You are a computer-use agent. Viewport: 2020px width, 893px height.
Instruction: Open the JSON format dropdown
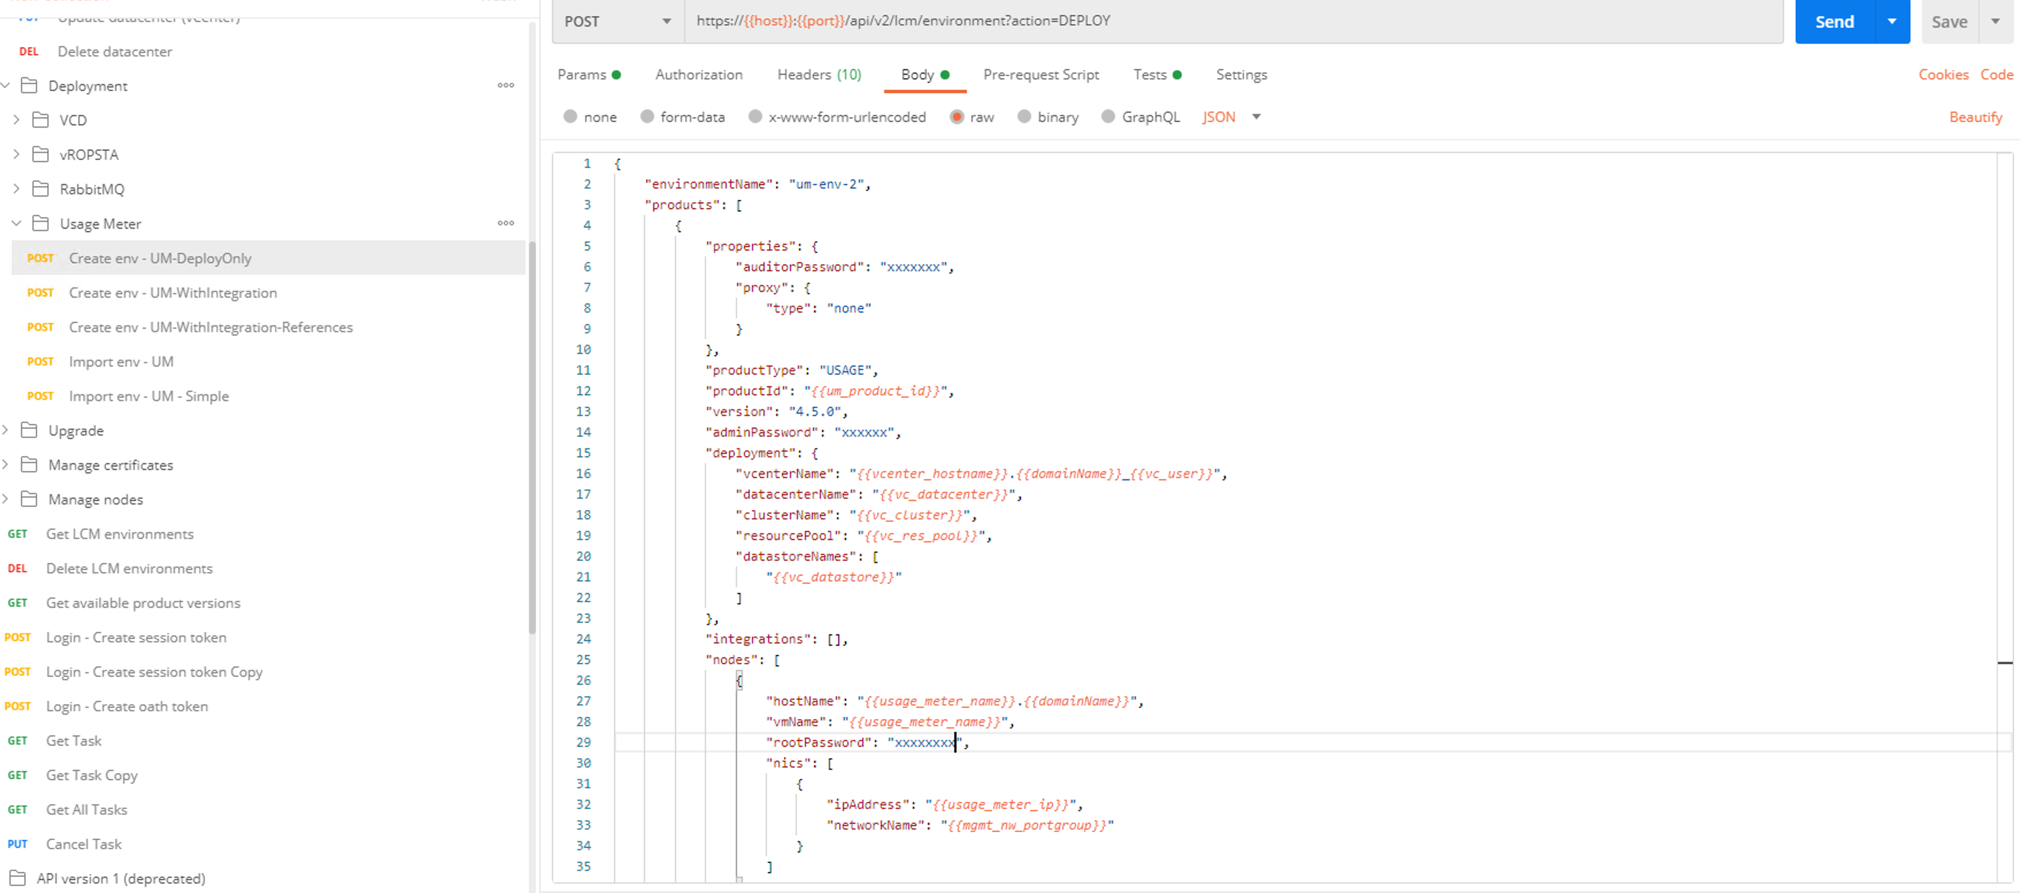1231,117
